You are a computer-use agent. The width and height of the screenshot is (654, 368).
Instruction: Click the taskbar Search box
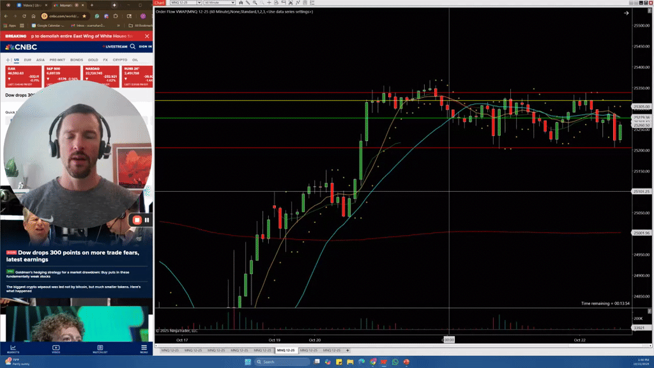[282, 362]
